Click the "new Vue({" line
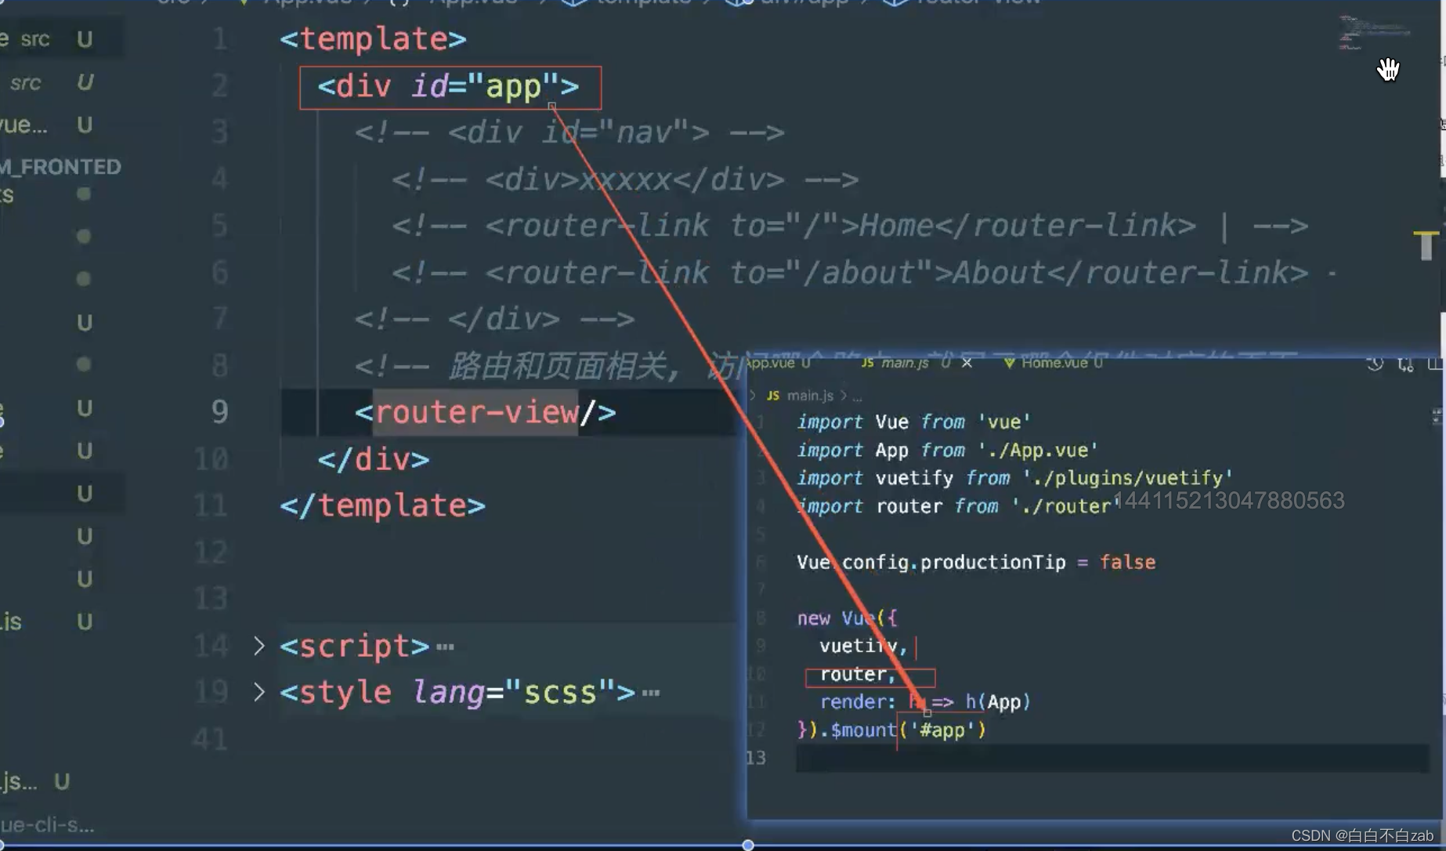 [x=847, y=618]
